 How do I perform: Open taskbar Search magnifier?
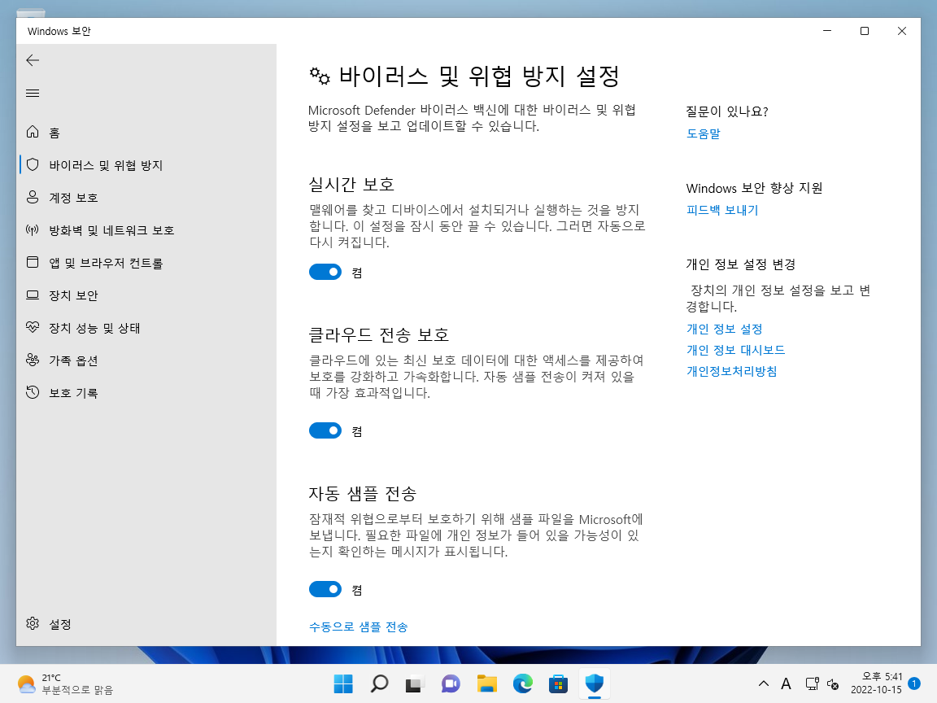pos(379,683)
